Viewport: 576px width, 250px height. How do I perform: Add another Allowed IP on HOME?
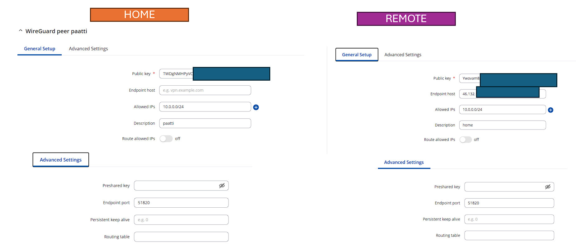(x=256, y=107)
